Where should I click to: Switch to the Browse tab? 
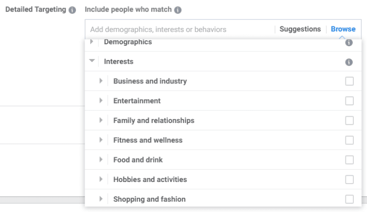pyautogui.click(x=343, y=29)
